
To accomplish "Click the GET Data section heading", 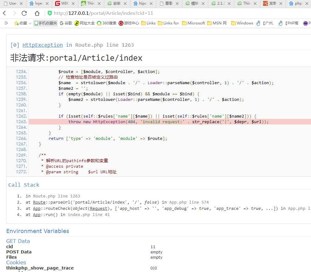I will coord(18,241).
